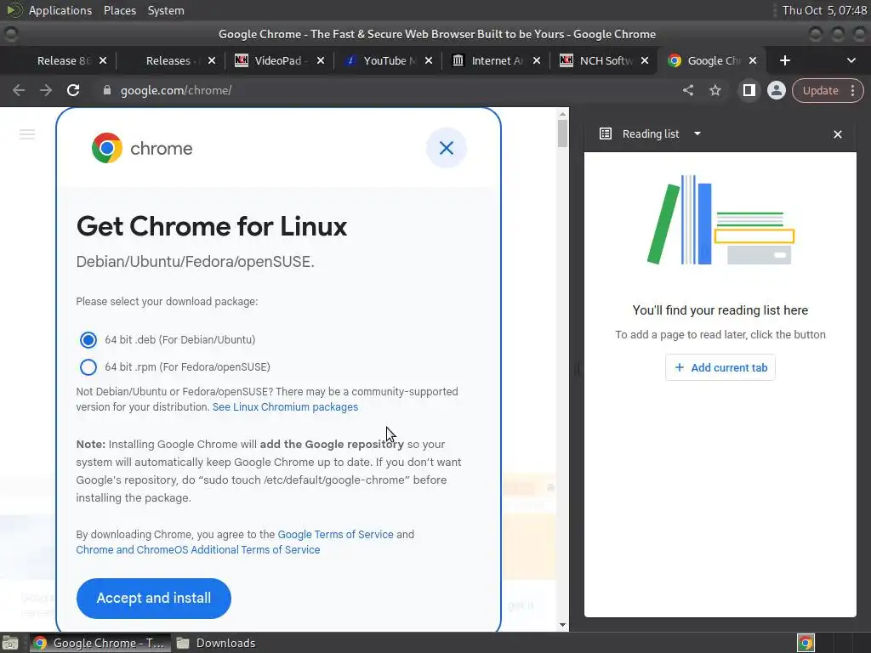Click scrollbar down arrow
This screenshot has width=871, height=653.
pyautogui.click(x=562, y=625)
